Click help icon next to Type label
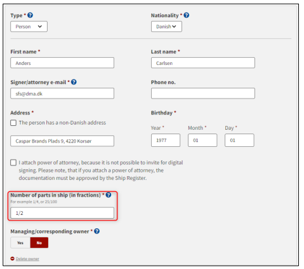 [x=30, y=15]
